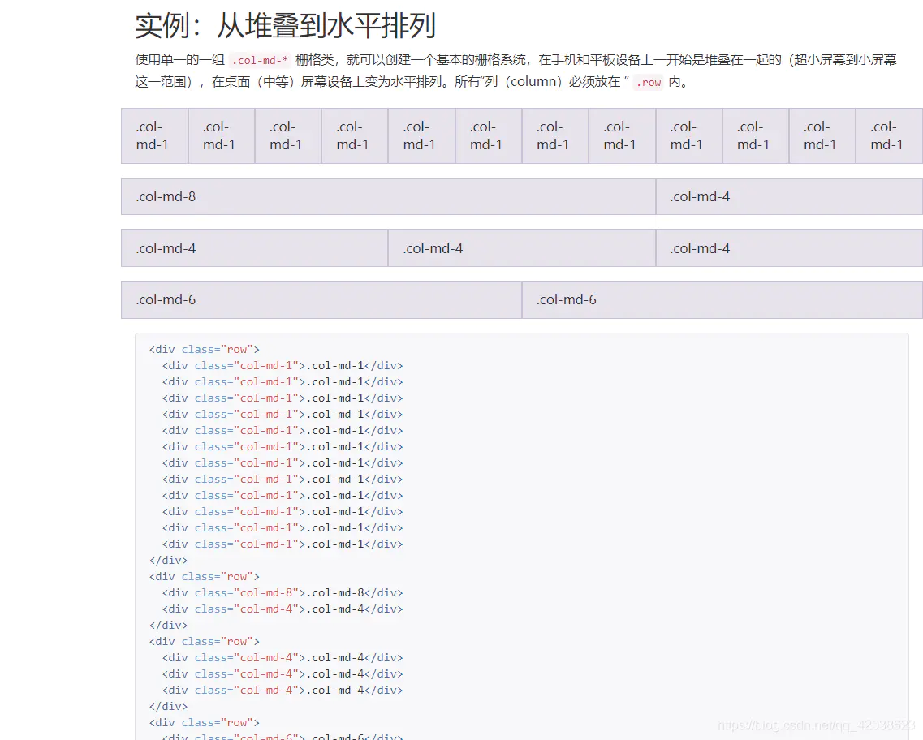This screenshot has width=923, height=740.
Task: Click the rightmost .col-md-4 in the three-column row
Action: (x=789, y=248)
